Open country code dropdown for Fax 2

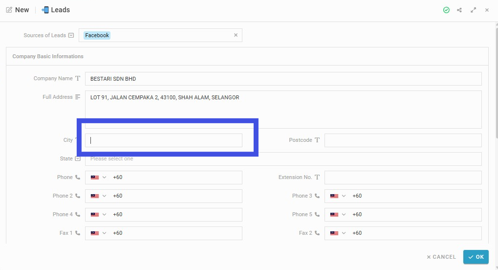[x=344, y=233]
